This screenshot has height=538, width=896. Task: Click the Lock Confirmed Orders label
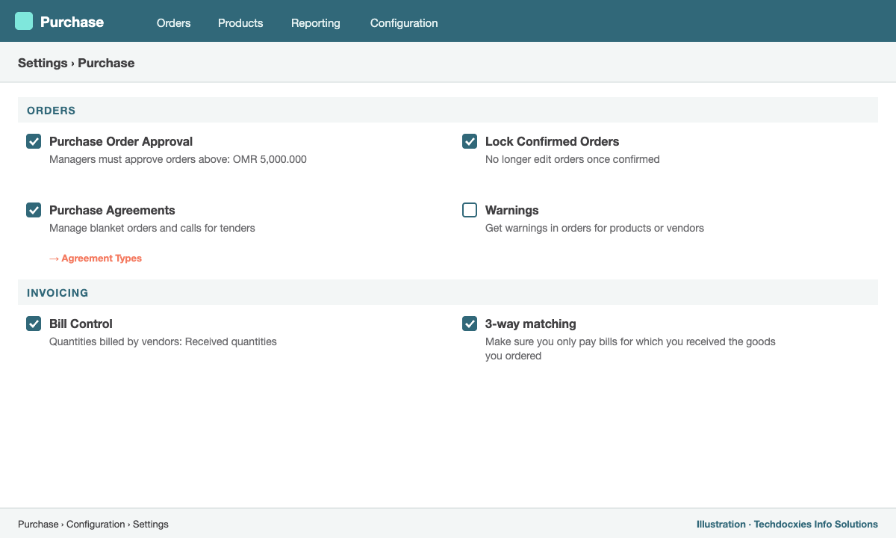pos(552,141)
